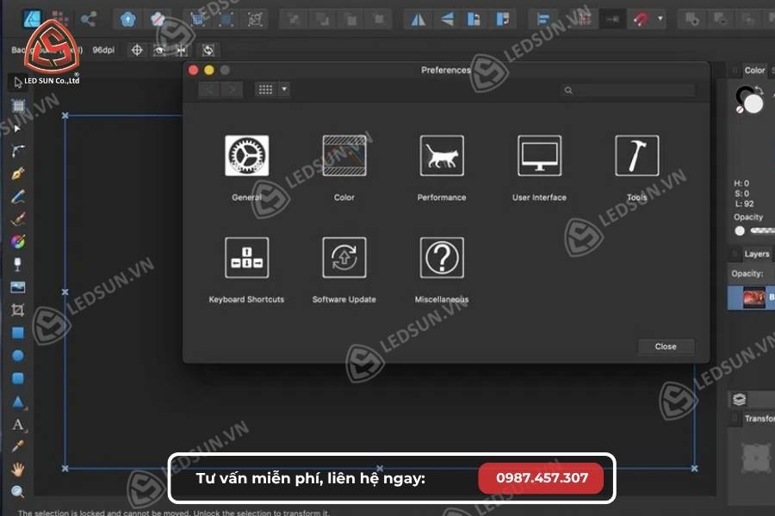This screenshot has height=516, width=775.
Task: Select the Artistic Text tool
Action: (x=15, y=424)
